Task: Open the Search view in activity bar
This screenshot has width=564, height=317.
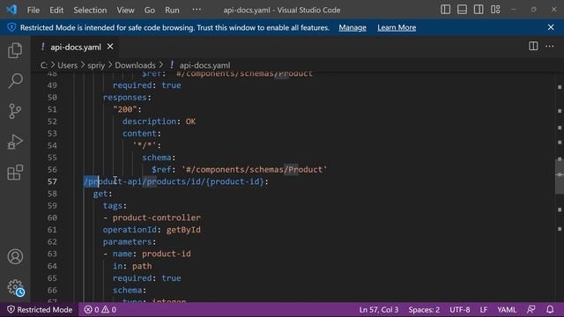Action: [15, 80]
